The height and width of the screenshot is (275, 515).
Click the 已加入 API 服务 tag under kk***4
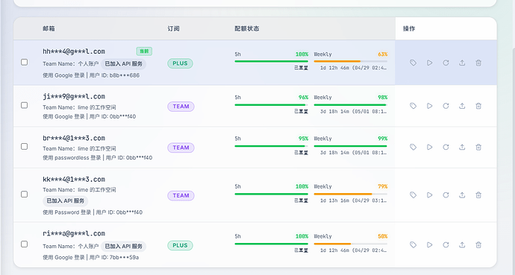pyautogui.click(x=66, y=201)
